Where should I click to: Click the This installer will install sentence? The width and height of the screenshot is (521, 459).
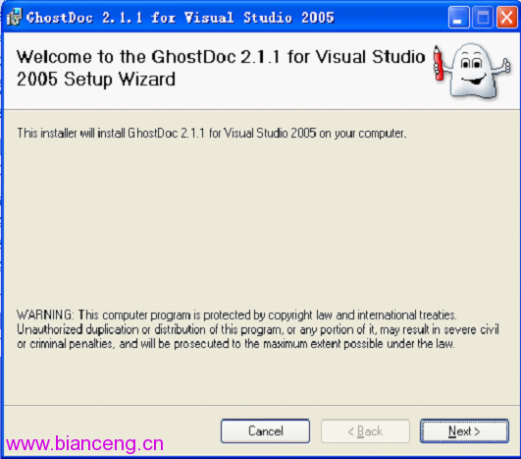(x=212, y=133)
